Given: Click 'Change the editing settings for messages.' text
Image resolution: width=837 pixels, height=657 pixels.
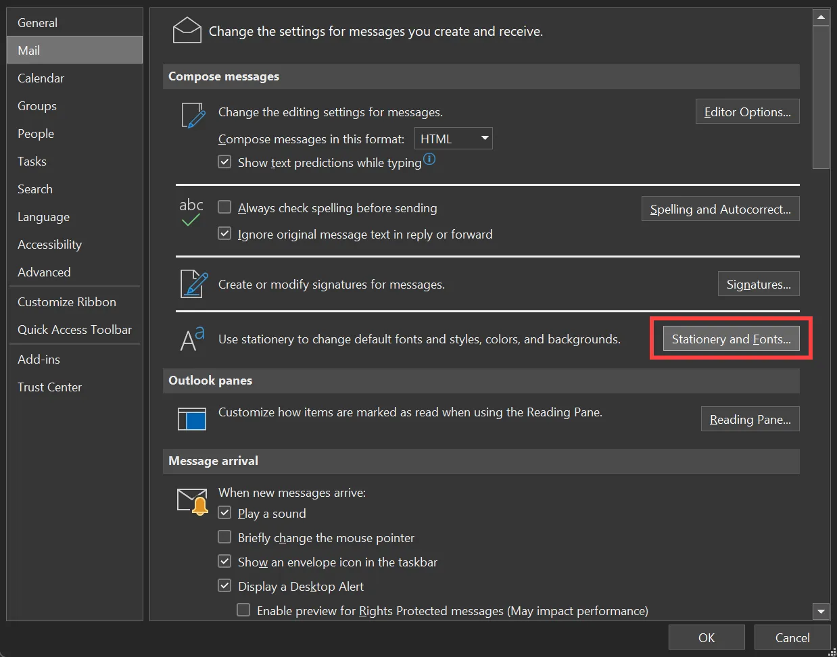Looking at the screenshot, I should coord(331,112).
